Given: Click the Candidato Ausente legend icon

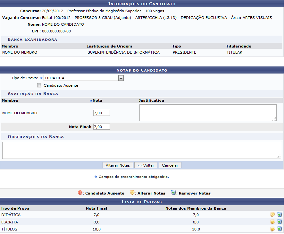Looking at the screenshot, I should pyautogui.click(x=80, y=193).
